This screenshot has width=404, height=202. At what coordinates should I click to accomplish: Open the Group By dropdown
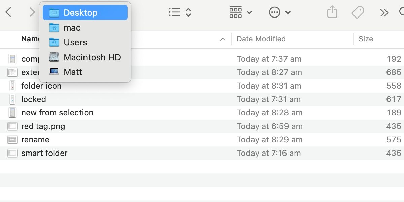point(240,13)
